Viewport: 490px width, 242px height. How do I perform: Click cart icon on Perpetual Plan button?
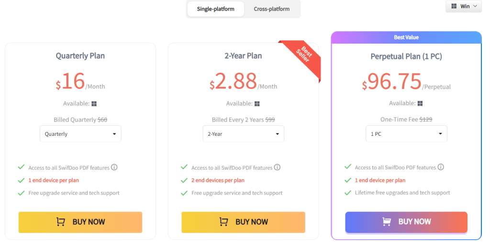tap(387, 221)
